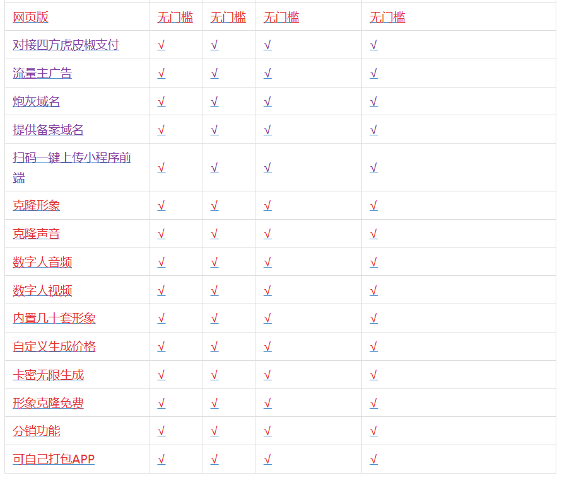The width and height of the screenshot is (562, 483).
Task: Open the 数字人音频 feature link
Action: [x=42, y=262]
